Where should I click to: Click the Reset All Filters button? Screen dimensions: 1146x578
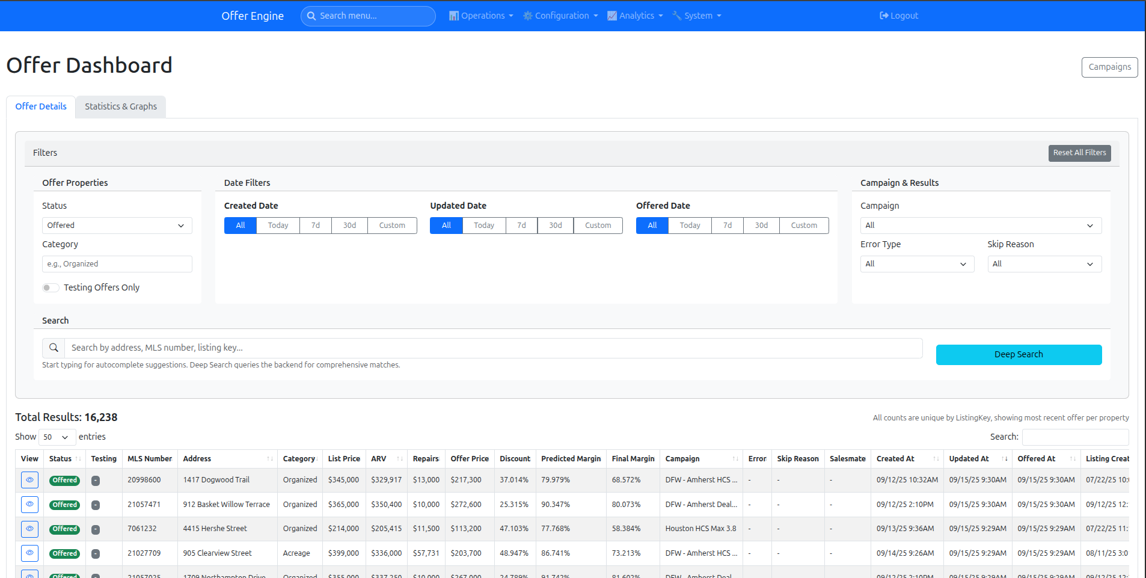coord(1079,153)
